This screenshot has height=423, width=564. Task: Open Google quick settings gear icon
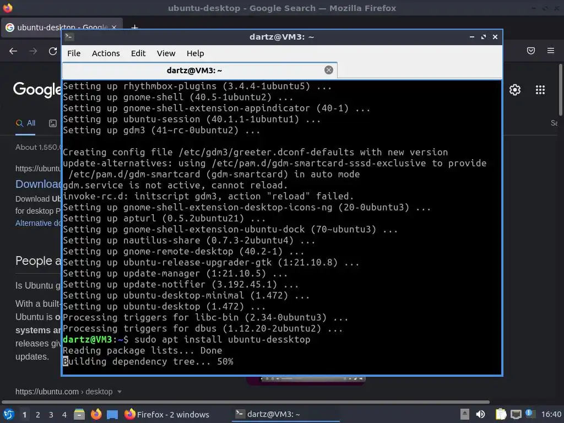pos(515,90)
